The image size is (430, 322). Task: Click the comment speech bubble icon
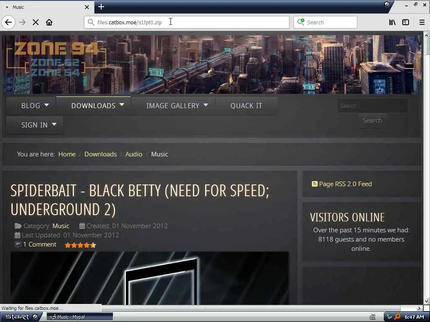click(x=18, y=244)
